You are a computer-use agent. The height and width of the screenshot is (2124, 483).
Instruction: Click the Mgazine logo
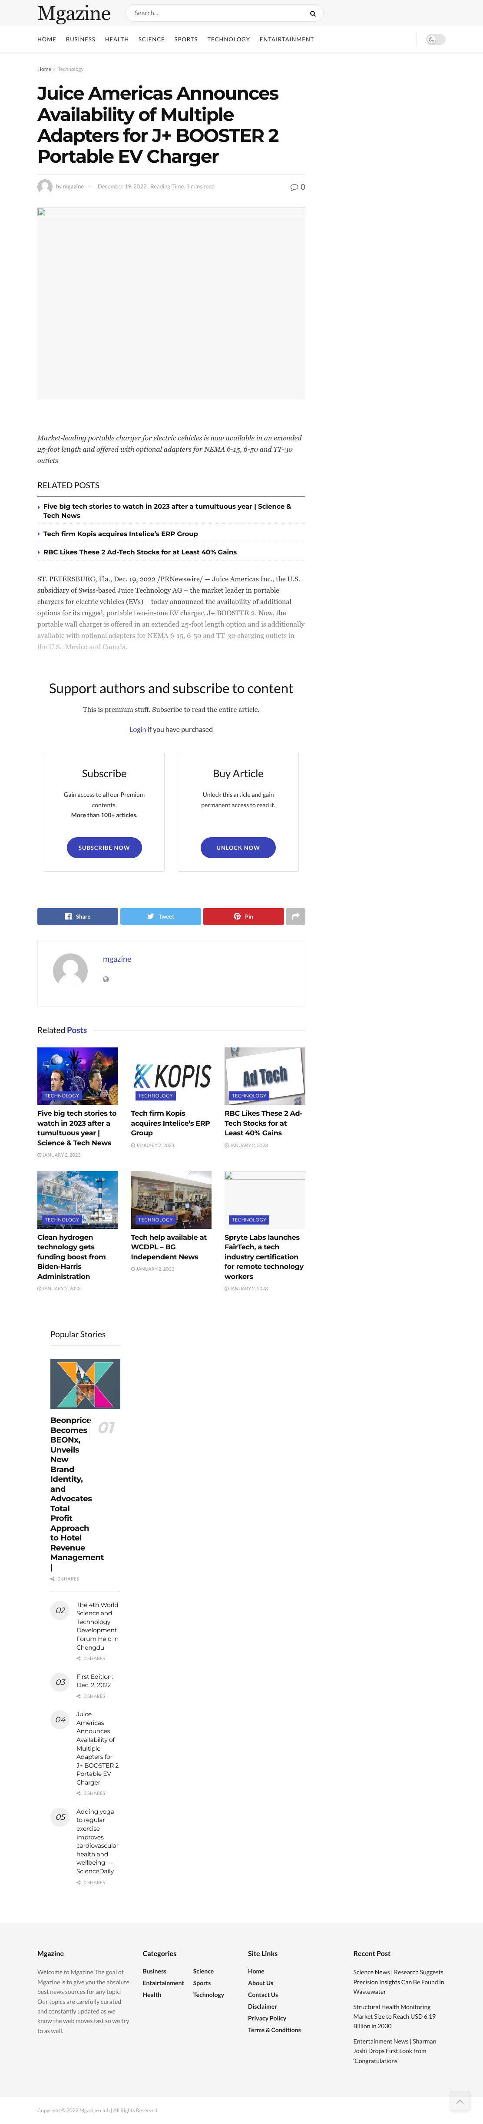[x=74, y=13]
